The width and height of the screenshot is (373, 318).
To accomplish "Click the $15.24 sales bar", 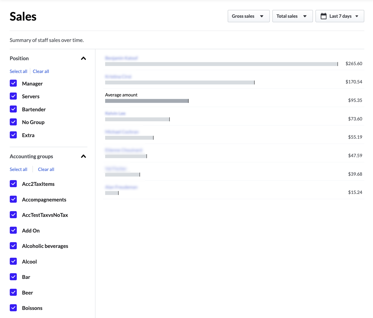I will coord(112,193).
